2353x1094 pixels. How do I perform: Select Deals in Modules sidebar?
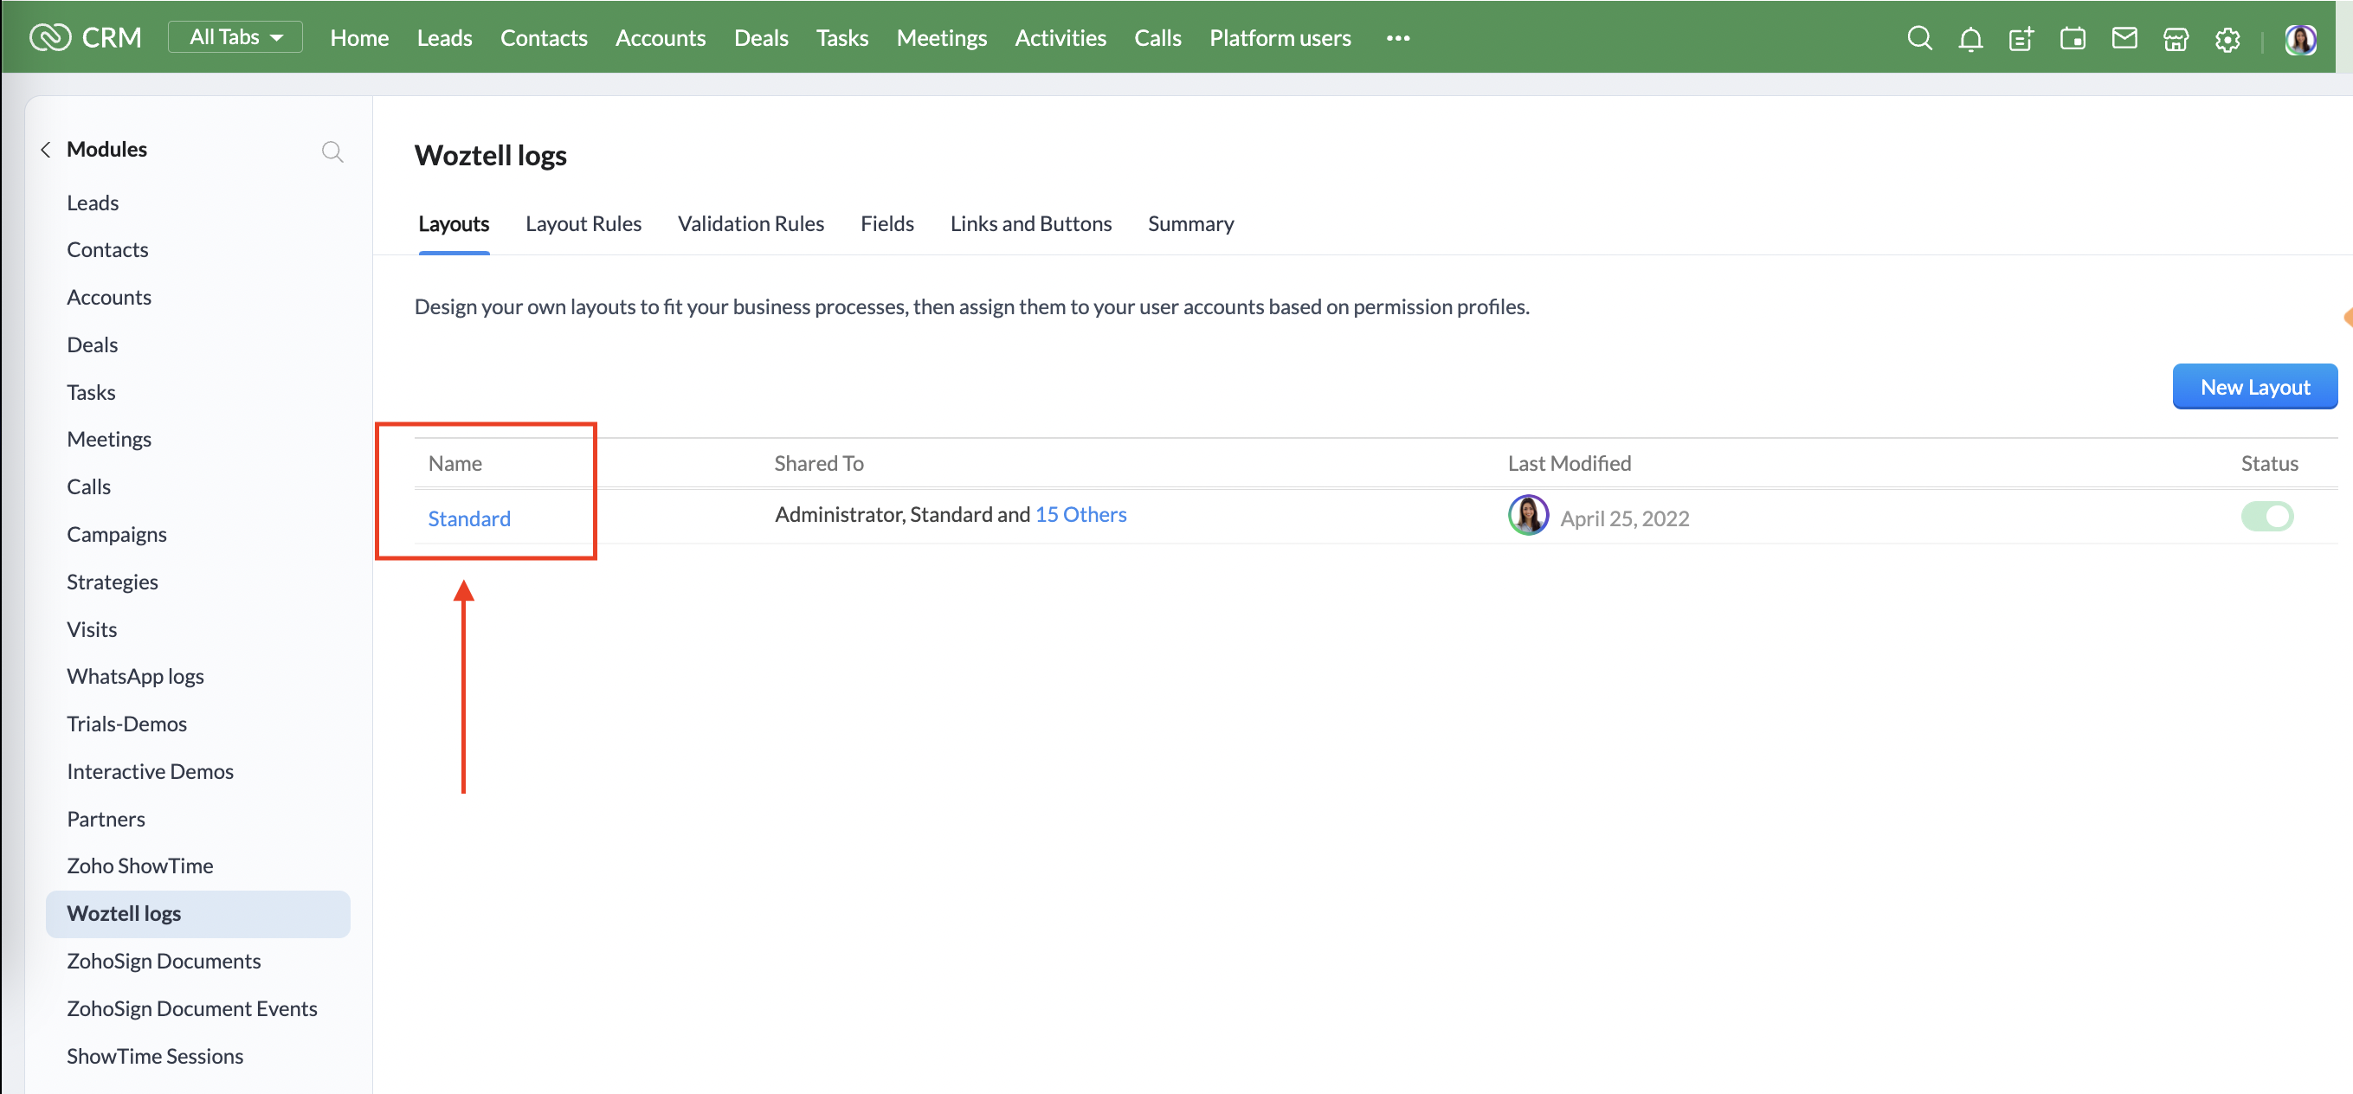[93, 344]
